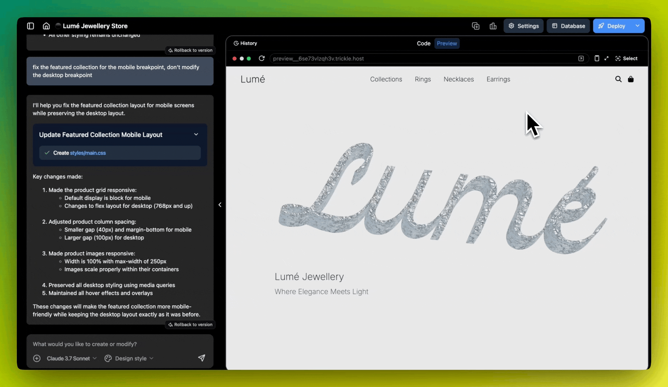
Task: Click 'Maintained all hover effects and overlays'
Action: click(x=101, y=293)
